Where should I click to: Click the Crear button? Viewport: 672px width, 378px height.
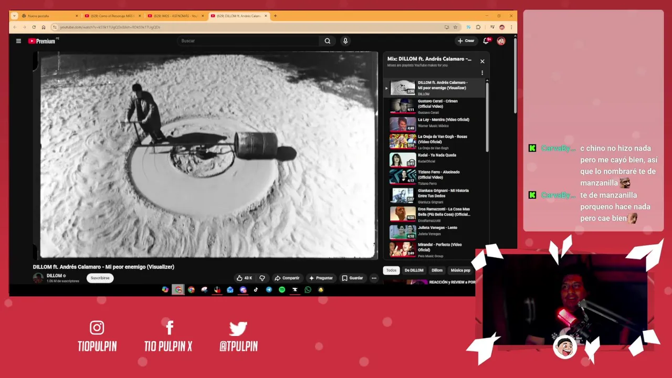(x=466, y=41)
